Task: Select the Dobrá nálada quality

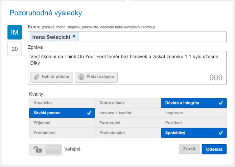Action: pos(128,103)
